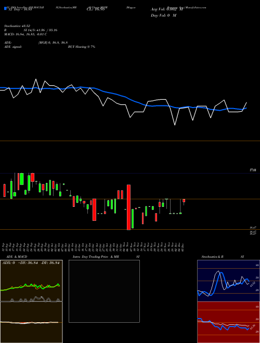Open the blue-background stochastics mini chart
The width and height of the screenshot is (260, 343).
click(x=228, y=281)
